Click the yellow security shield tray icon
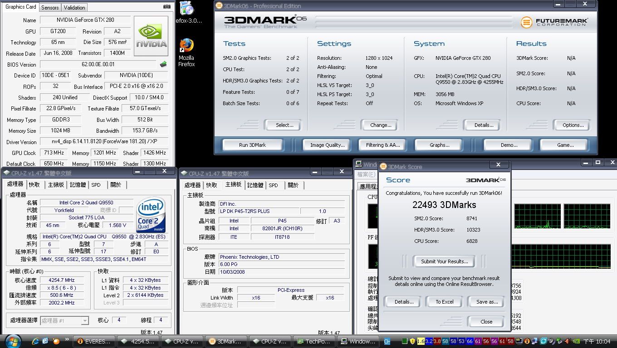The width and height of the screenshot is (617, 348). click(x=412, y=341)
